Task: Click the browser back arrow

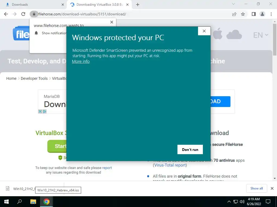Action: tap(6, 14)
